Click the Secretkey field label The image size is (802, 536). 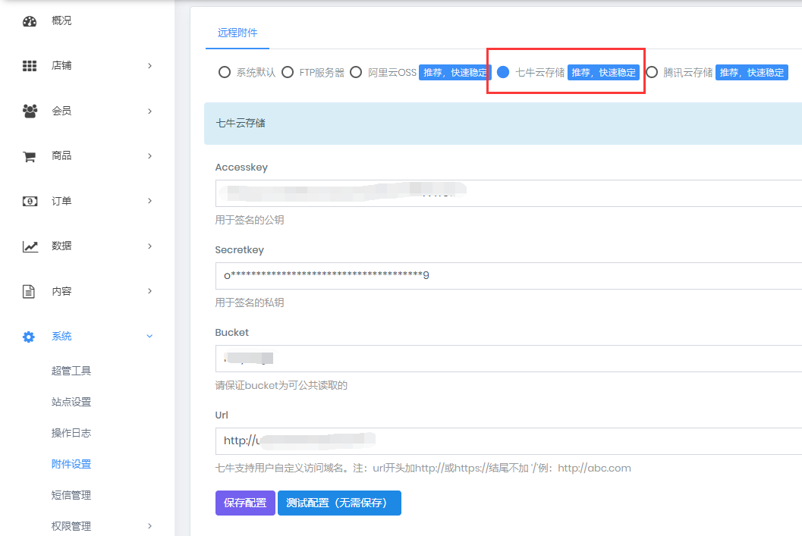tap(239, 250)
